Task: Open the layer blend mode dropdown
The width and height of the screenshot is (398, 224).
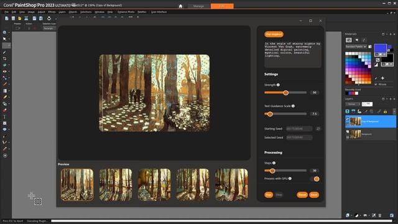Action: [x=353, y=104]
